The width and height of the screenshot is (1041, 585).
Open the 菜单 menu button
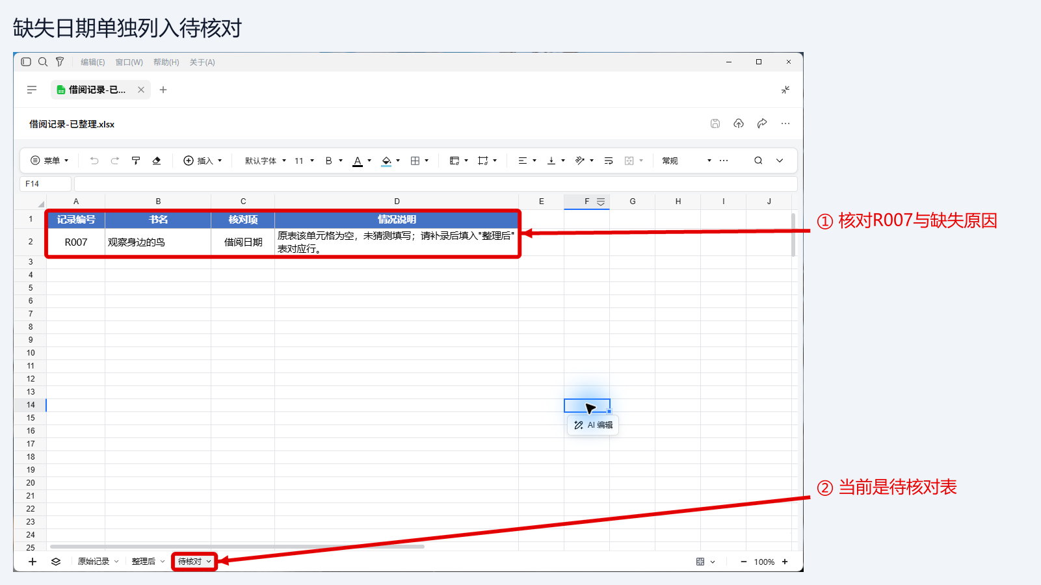[x=49, y=161]
